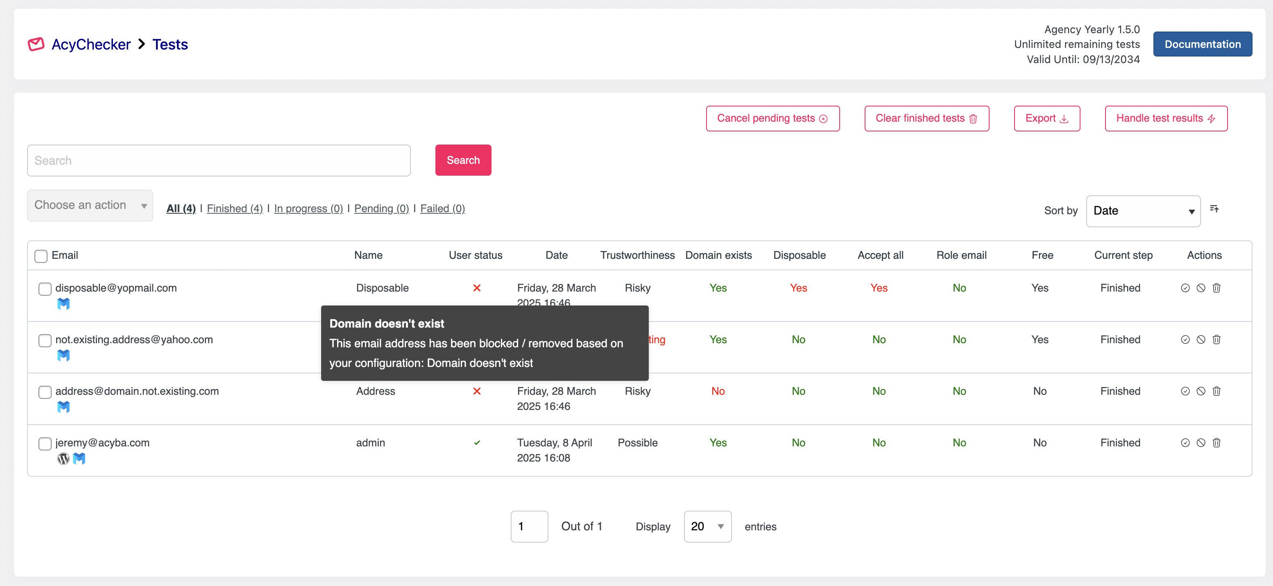The width and height of the screenshot is (1273, 586).
Task: Click the jeremy@acyba.com email text
Action: [x=102, y=443]
